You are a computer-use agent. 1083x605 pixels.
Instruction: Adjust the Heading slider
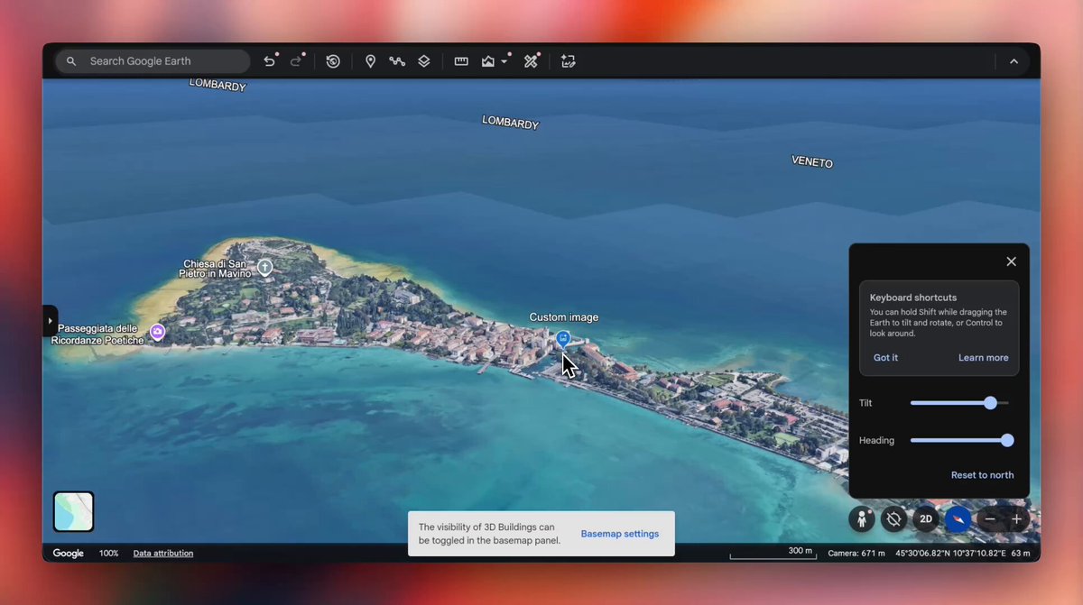[x=962, y=440]
